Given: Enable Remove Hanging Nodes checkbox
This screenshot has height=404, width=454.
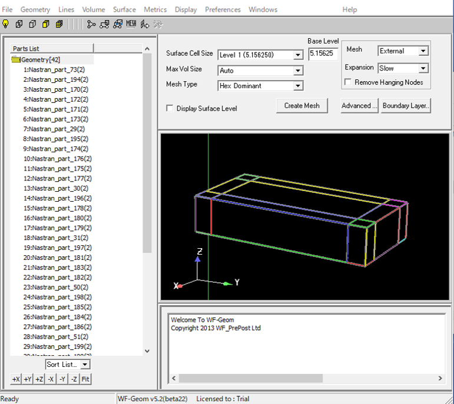Looking at the screenshot, I should click(348, 82).
